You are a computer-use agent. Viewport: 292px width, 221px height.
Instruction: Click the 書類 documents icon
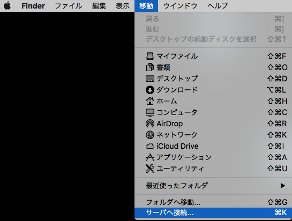[x=150, y=67]
